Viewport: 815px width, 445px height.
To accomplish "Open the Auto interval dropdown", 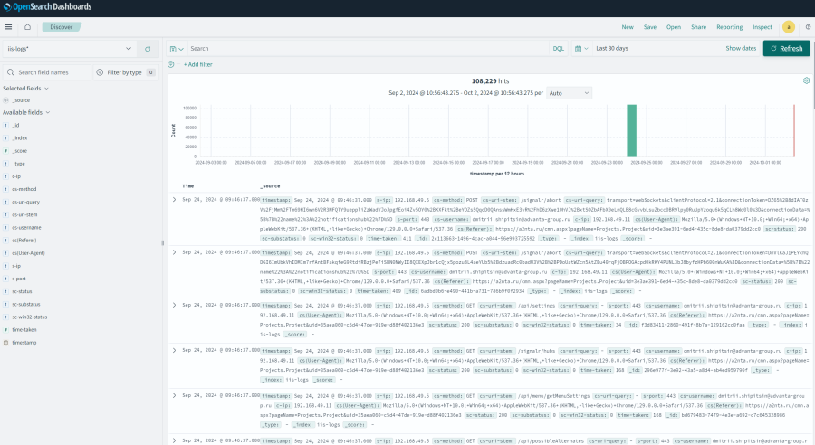I will 570,93.
